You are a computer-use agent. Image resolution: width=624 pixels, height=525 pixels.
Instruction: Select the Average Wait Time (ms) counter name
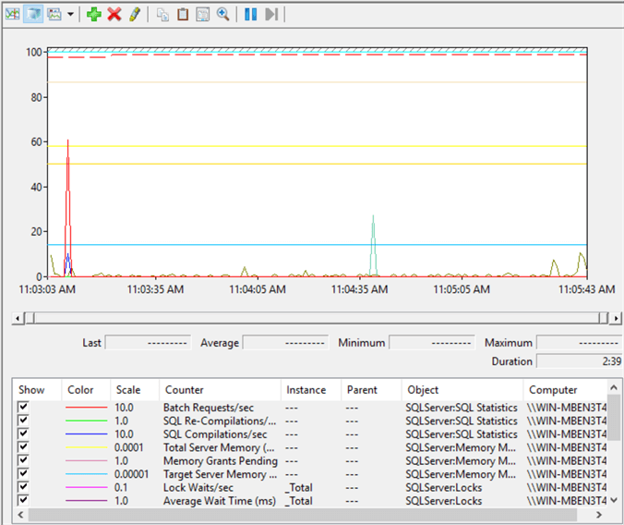coord(220,501)
